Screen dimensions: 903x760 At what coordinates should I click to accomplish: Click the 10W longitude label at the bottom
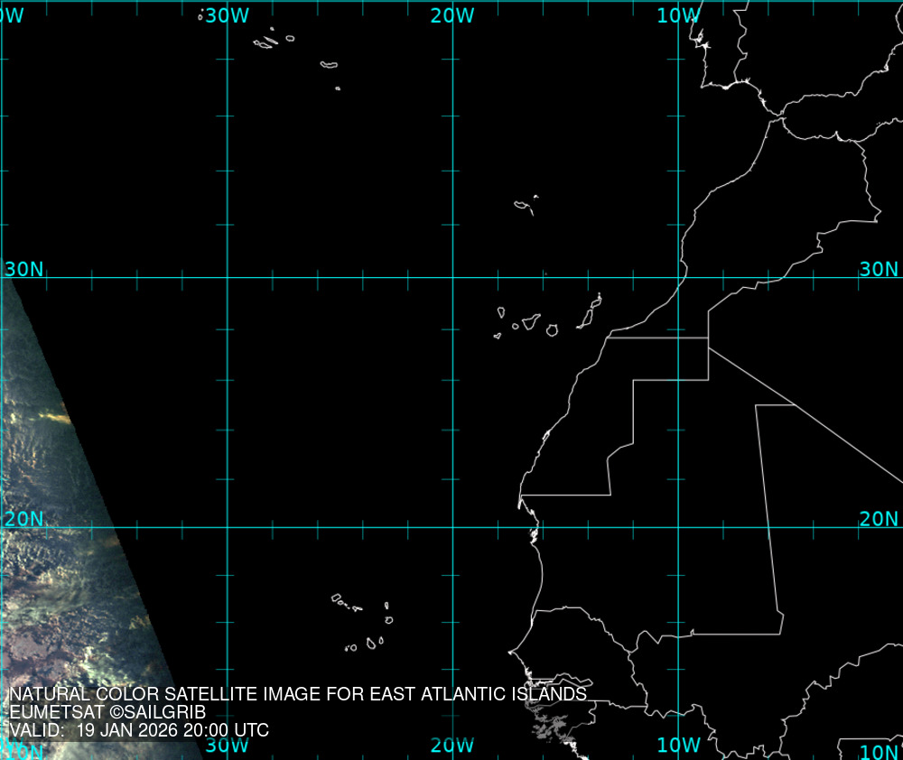click(x=678, y=745)
